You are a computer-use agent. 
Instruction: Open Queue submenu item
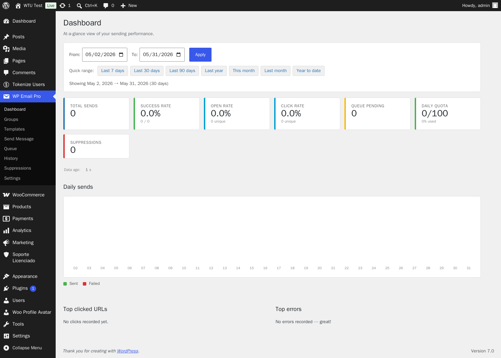coord(10,149)
